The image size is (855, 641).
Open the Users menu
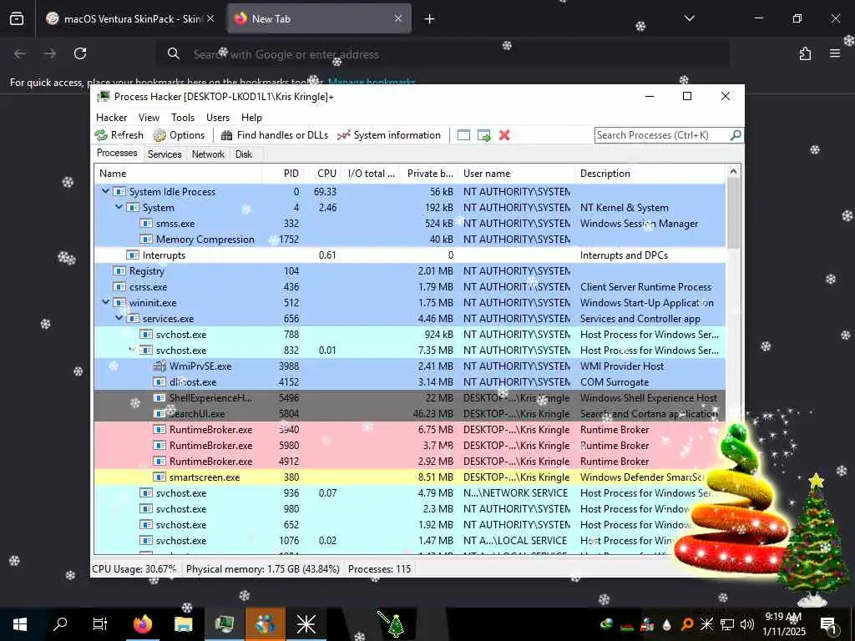[218, 118]
